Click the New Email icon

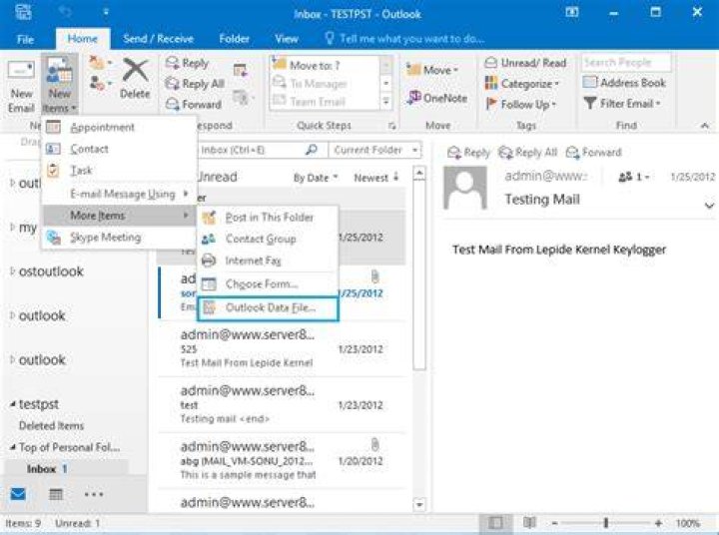point(21,86)
